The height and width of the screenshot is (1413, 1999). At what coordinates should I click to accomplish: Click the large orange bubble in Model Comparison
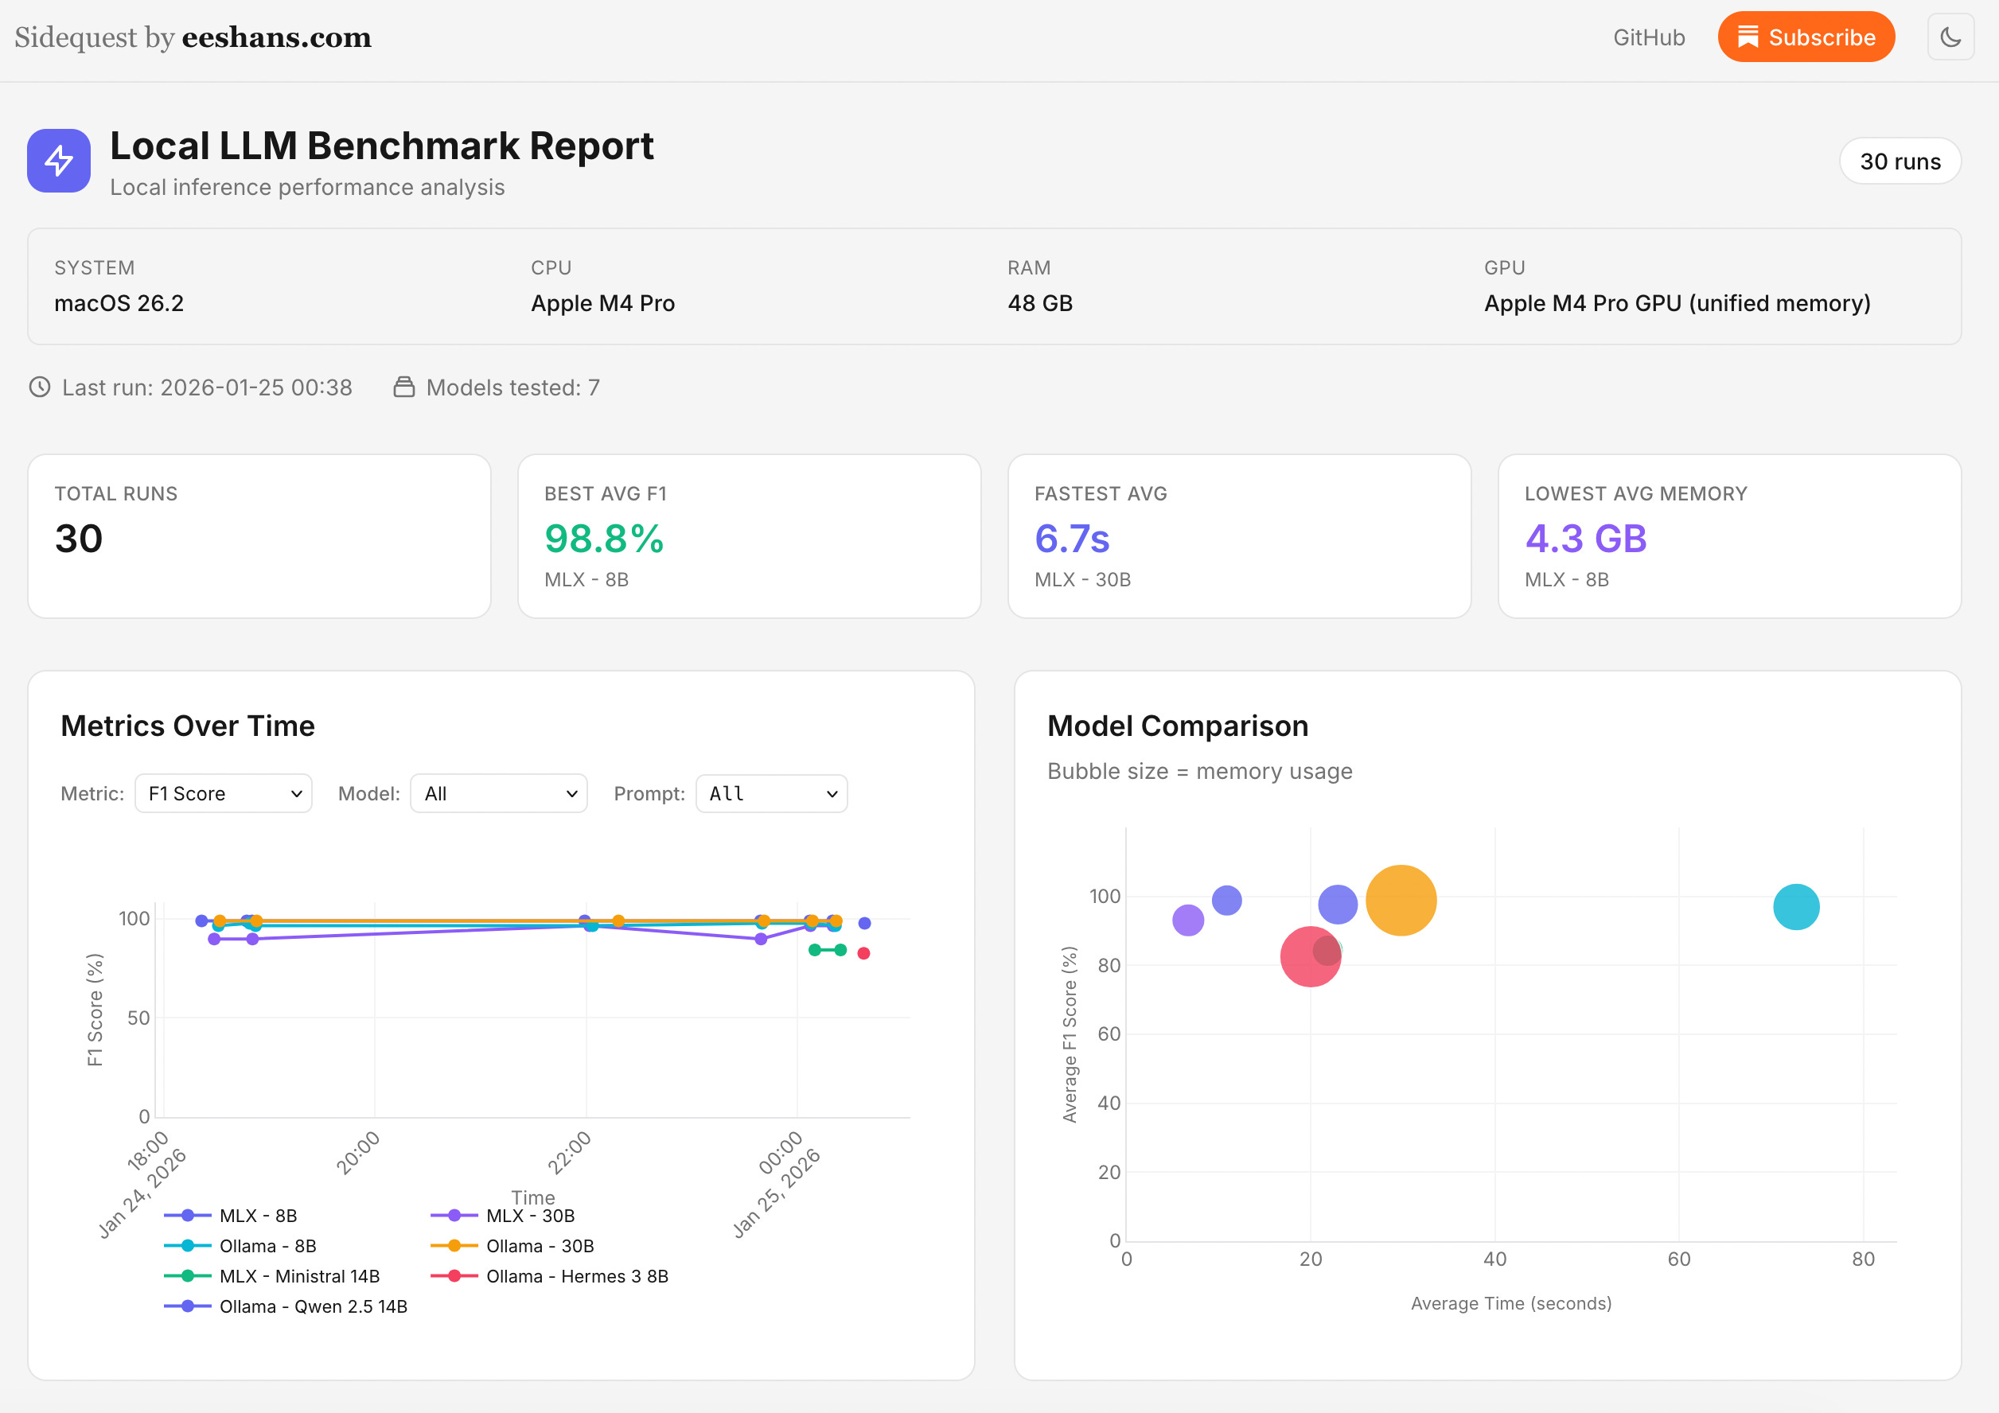coord(1400,900)
